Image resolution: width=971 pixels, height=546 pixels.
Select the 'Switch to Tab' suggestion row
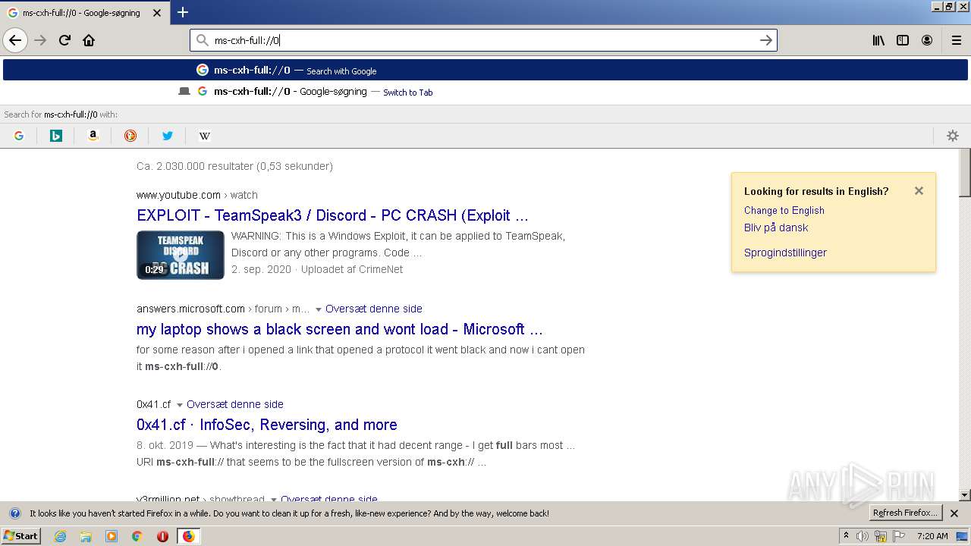coord(485,92)
